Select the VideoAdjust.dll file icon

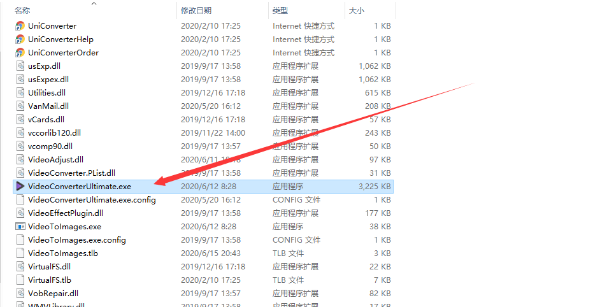[20, 159]
